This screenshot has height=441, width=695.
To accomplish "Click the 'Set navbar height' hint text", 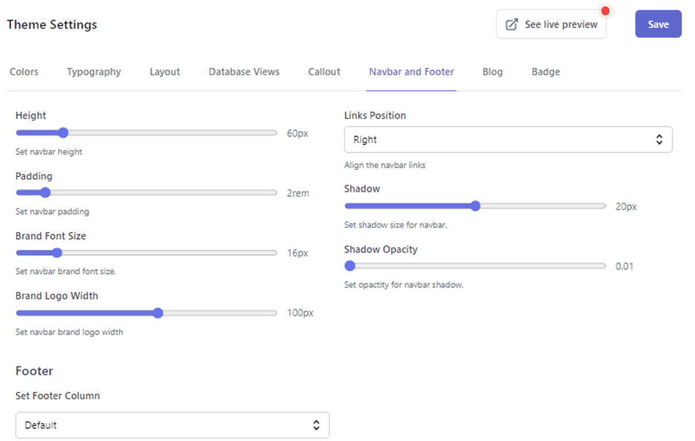I will [x=49, y=152].
